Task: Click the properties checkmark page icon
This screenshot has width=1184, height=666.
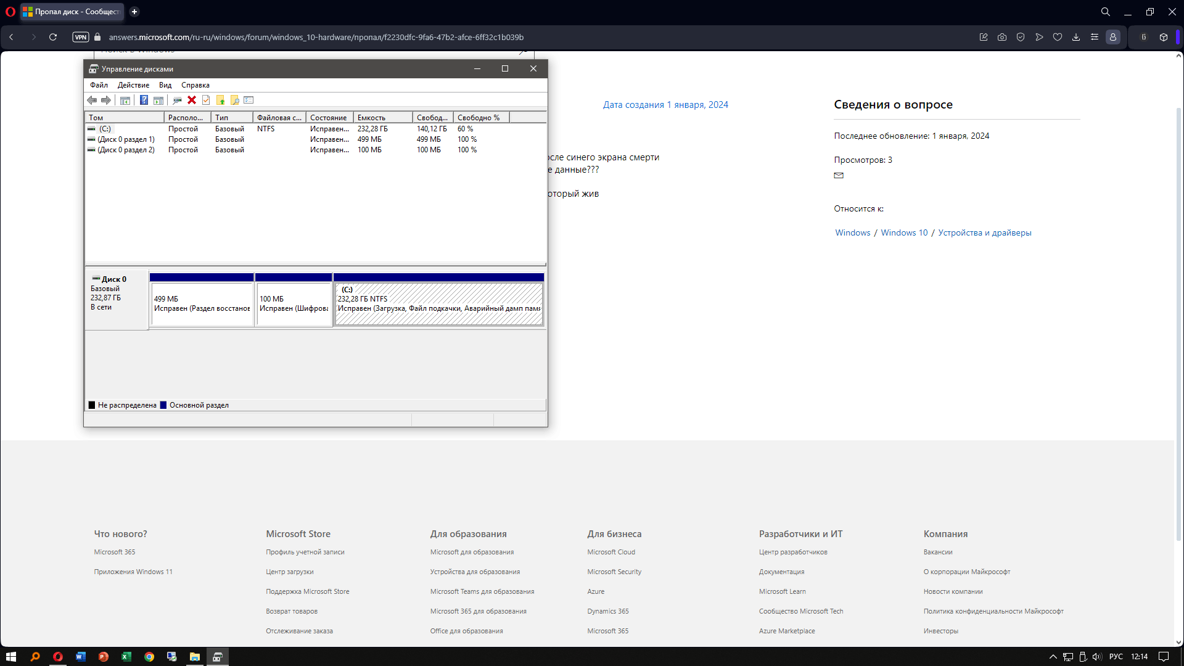Action: coord(206,100)
